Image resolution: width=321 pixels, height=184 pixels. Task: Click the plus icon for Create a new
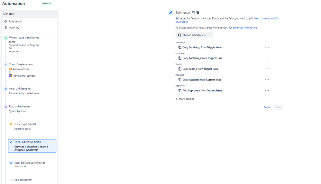point(6,64)
